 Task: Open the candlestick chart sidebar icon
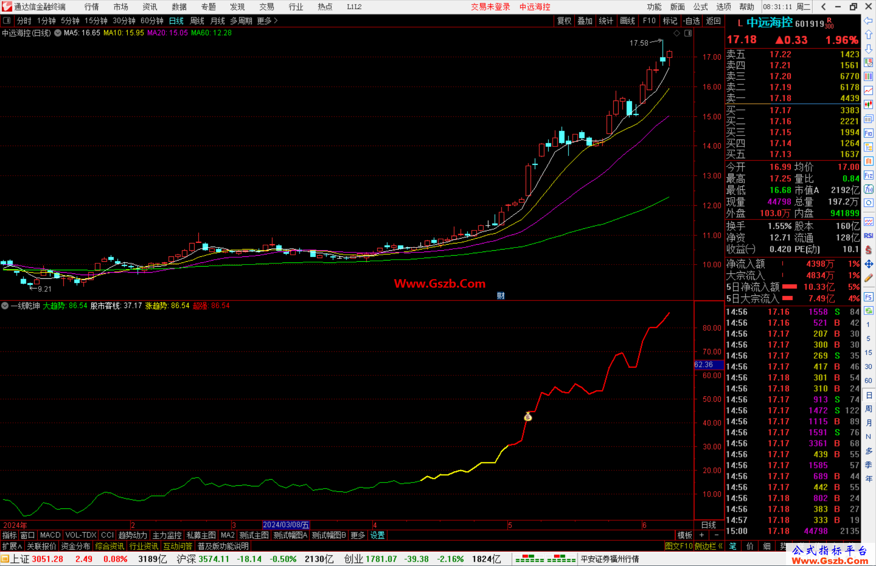coord(868,105)
